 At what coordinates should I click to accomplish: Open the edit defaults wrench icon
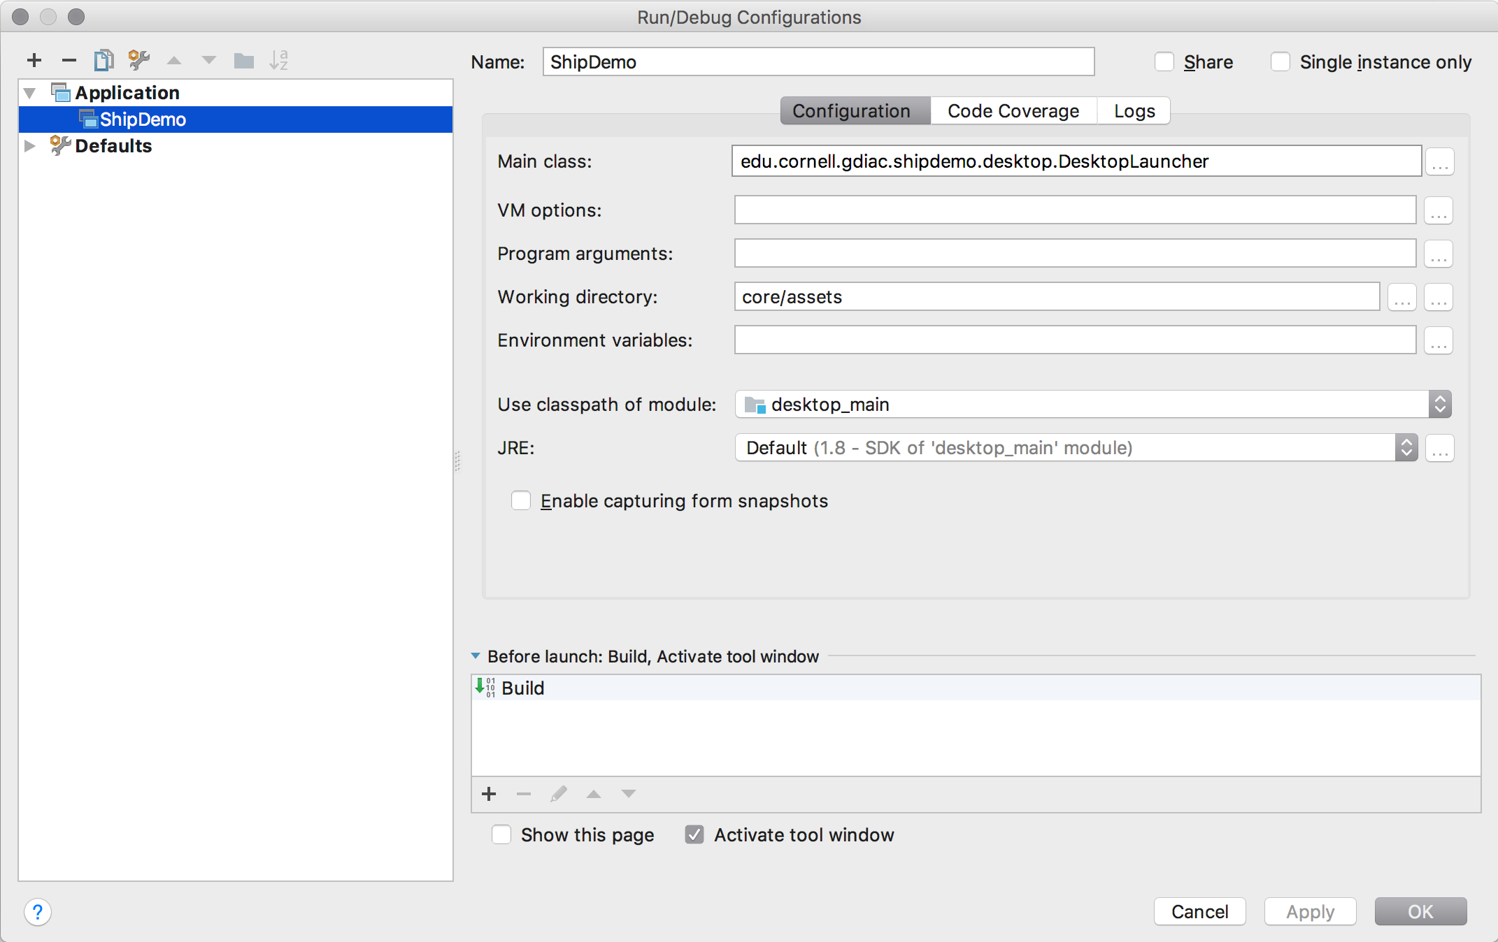tap(138, 61)
